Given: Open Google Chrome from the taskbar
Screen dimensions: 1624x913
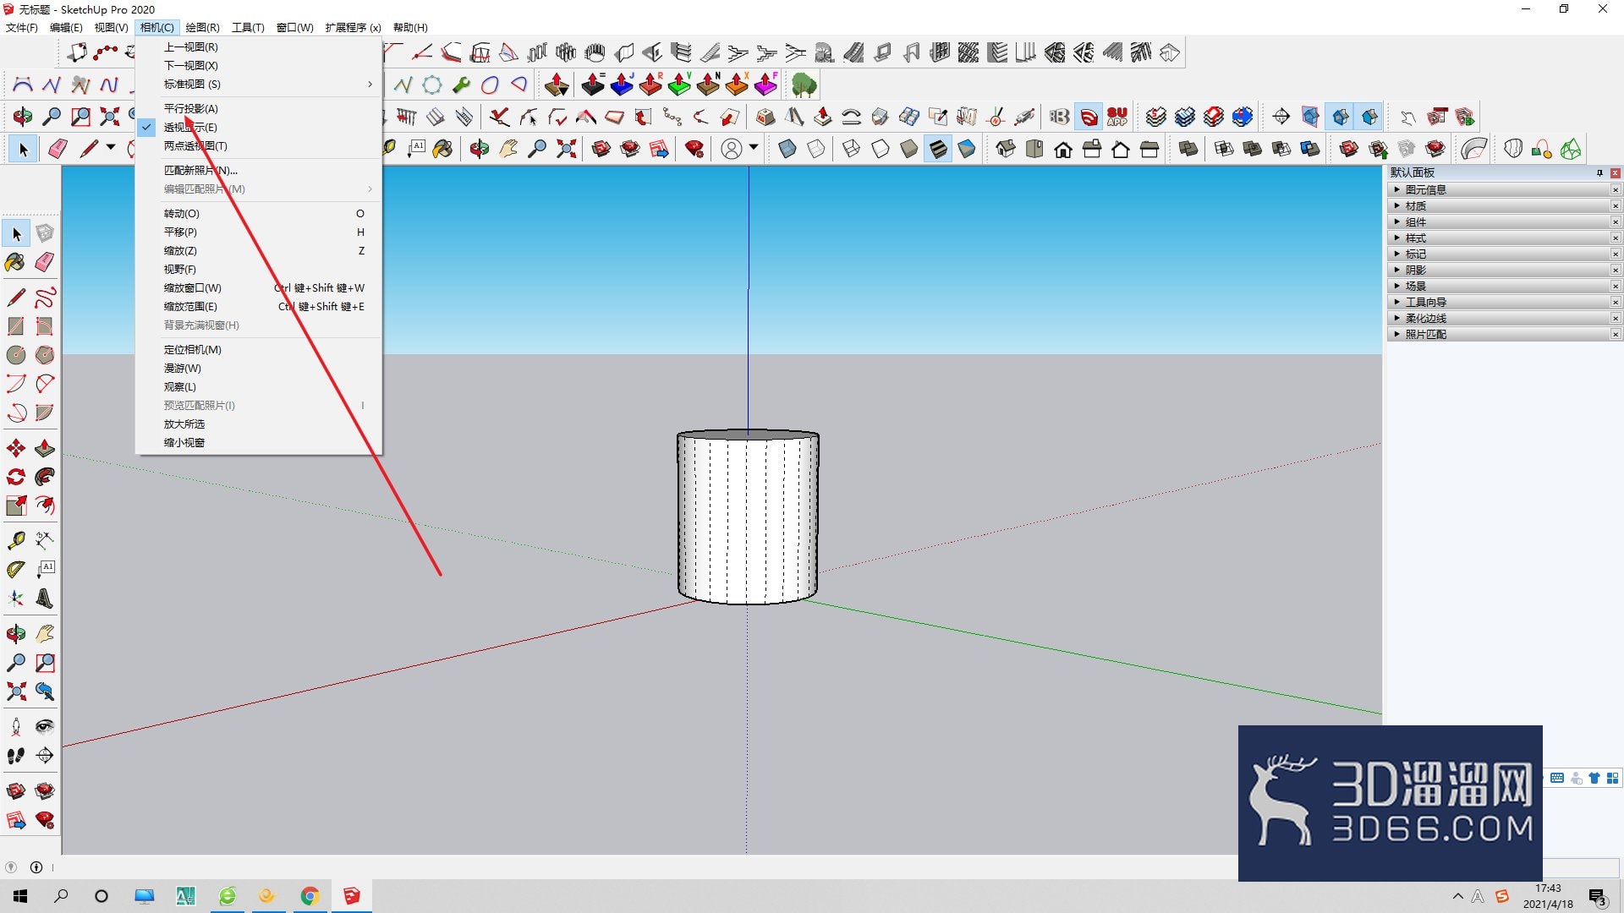Looking at the screenshot, I should [x=310, y=896].
